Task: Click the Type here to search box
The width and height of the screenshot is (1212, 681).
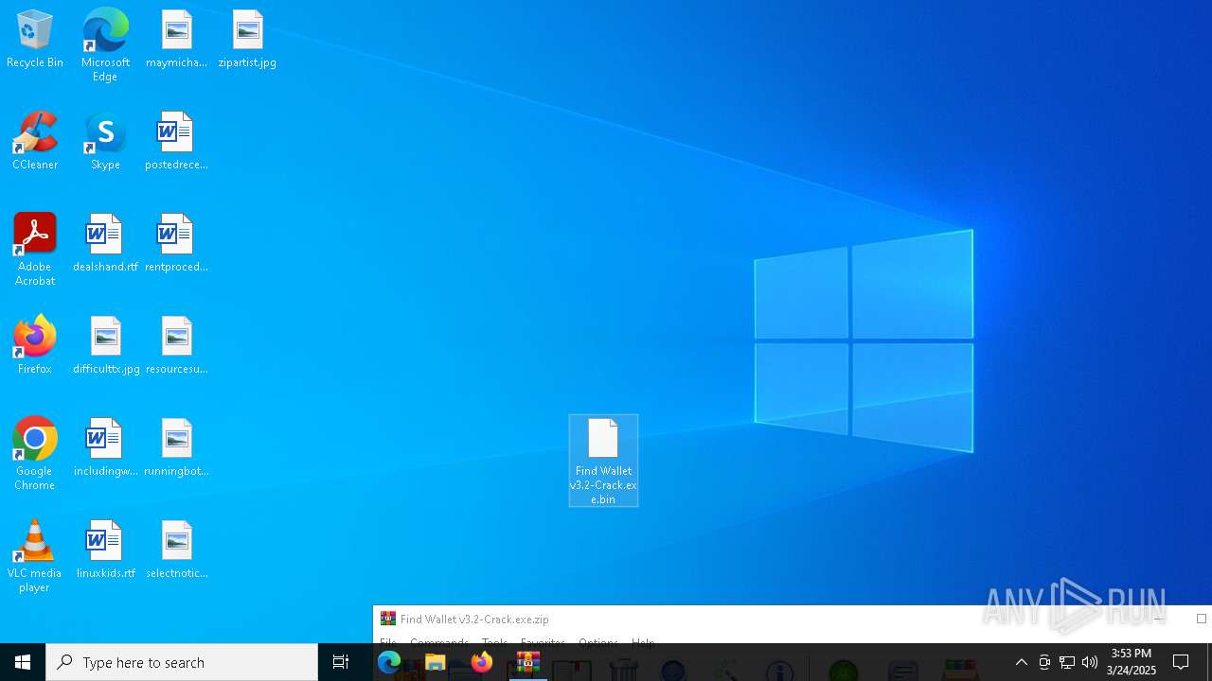Action: coord(182,662)
